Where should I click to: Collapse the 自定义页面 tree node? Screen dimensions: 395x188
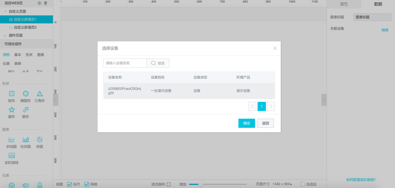click(x=5, y=11)
